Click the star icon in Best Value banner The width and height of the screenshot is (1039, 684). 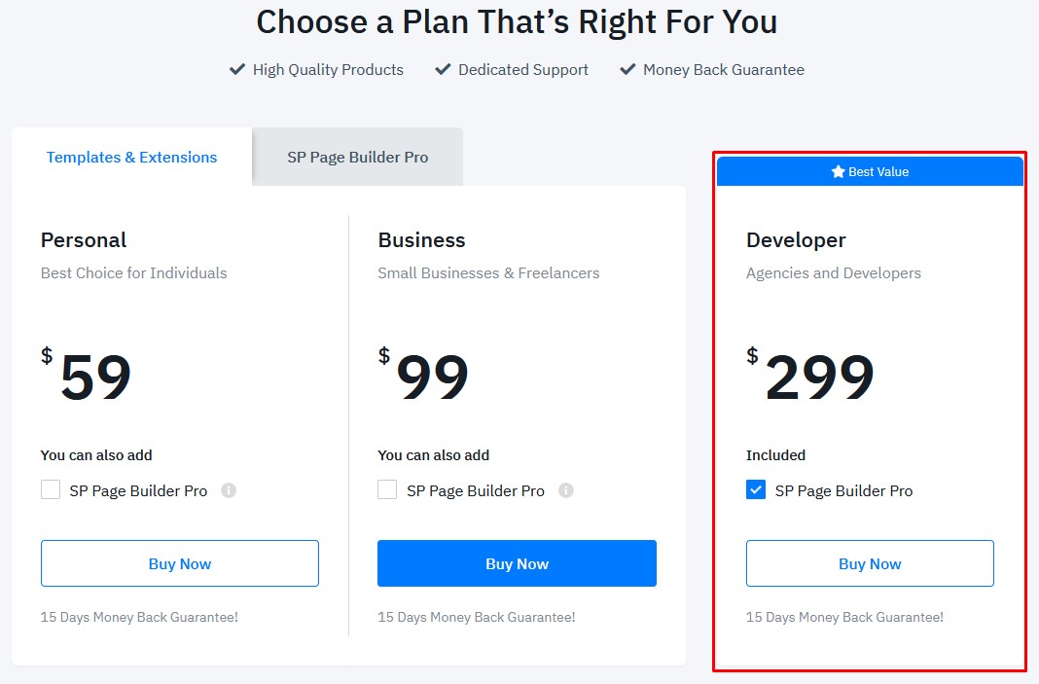click(838, 171)
